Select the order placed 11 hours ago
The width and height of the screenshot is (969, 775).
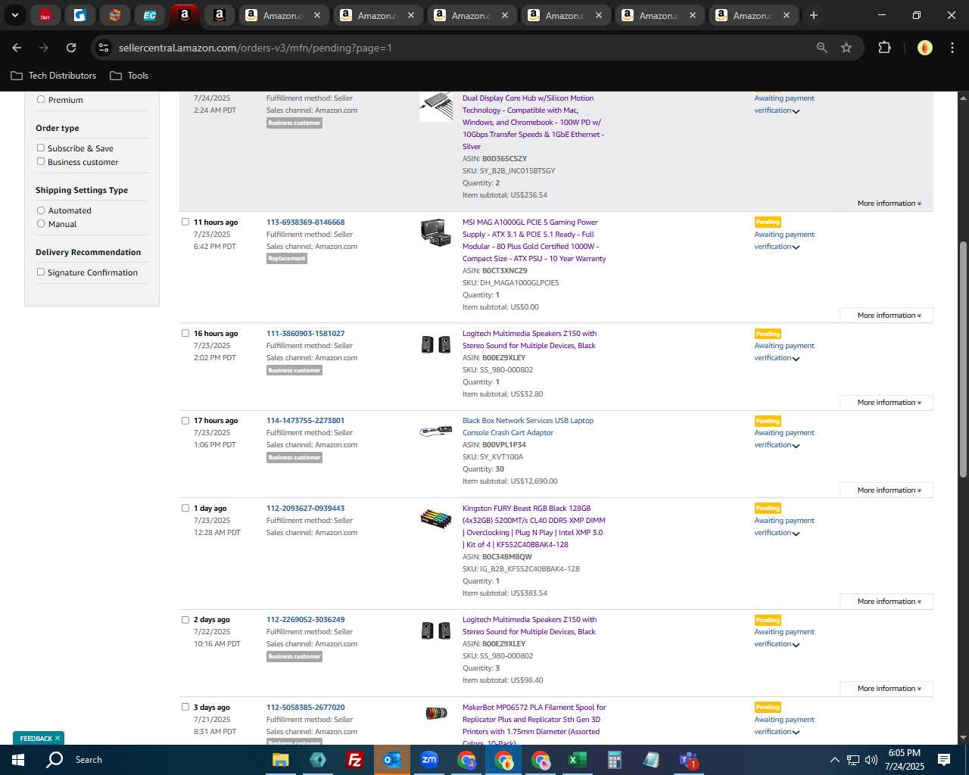point(185,222)
